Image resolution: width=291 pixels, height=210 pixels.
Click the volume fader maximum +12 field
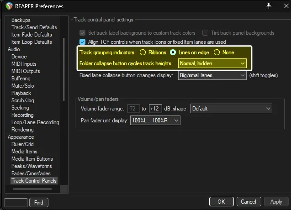click(x=155, y=109)
